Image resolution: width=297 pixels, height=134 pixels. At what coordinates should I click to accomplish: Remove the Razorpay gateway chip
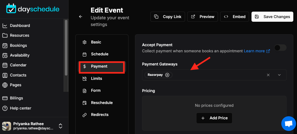tap(167, 75)
